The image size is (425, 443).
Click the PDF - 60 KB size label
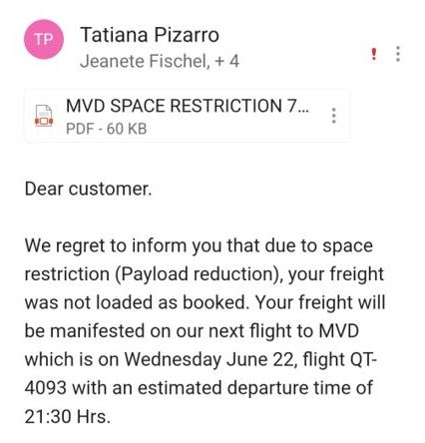pos(106,129)
